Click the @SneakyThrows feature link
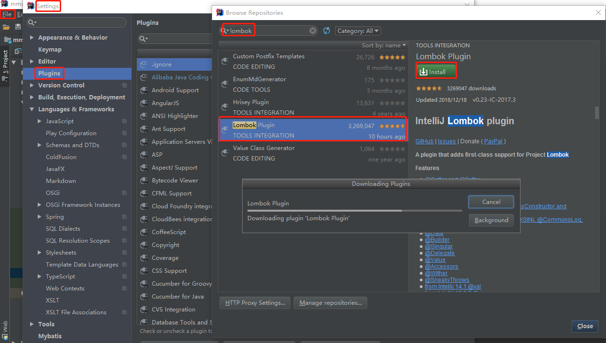 point(447,280)
